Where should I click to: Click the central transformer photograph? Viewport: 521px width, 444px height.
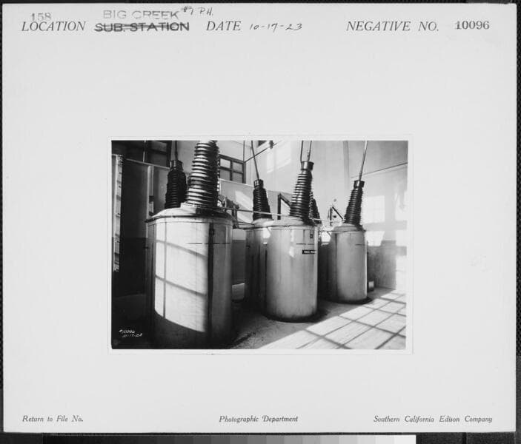(x=259, y=244)
